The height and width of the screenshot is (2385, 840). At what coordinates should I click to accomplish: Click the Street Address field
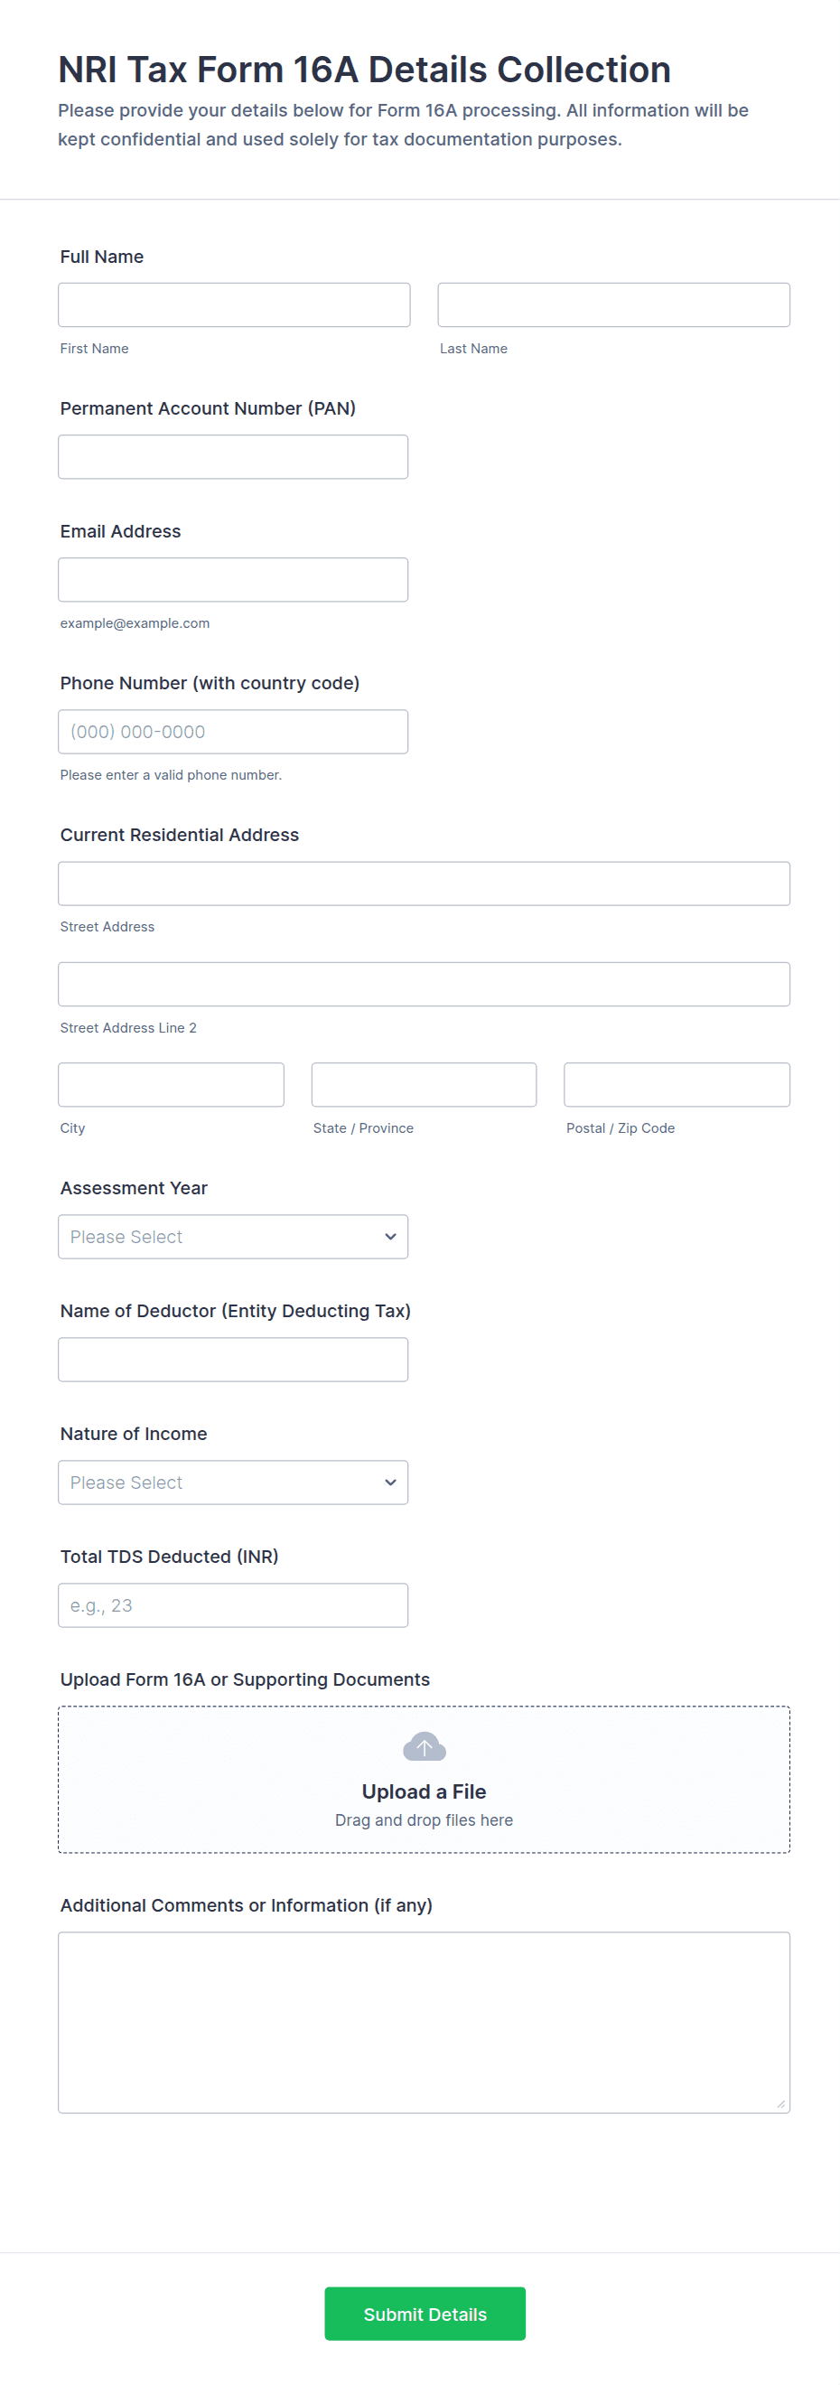click(424, 884)
